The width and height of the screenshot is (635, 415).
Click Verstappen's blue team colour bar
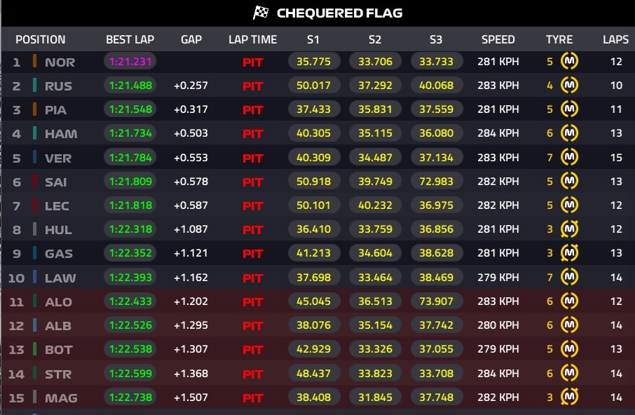[x=34, y=158]
